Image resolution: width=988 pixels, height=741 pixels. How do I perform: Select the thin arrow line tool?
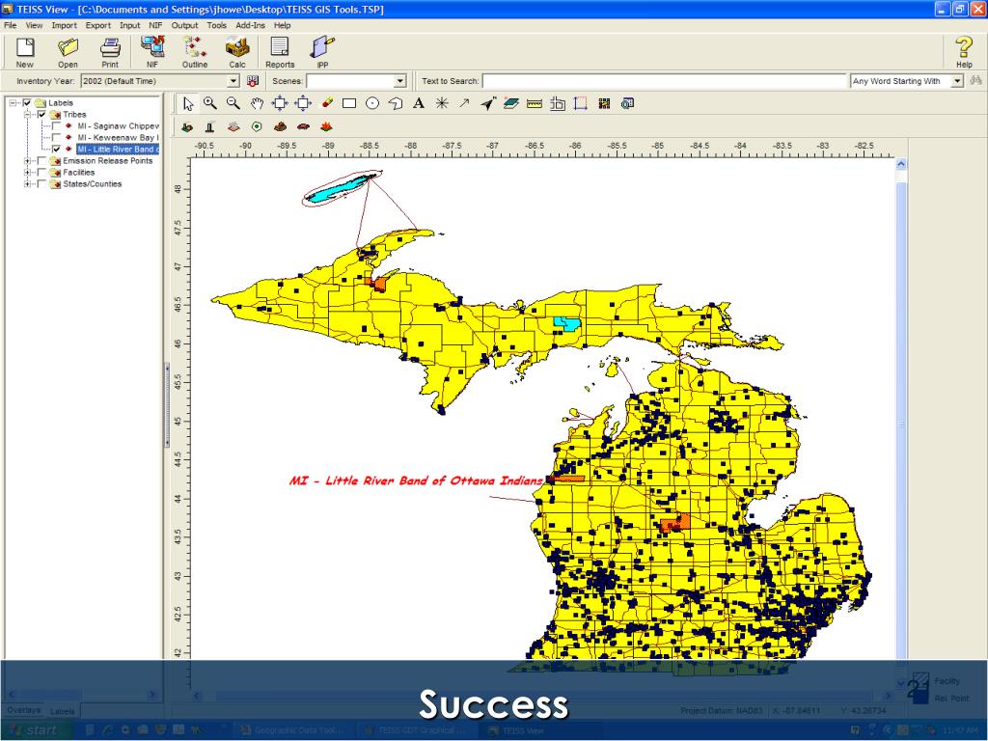pos(464,104)
